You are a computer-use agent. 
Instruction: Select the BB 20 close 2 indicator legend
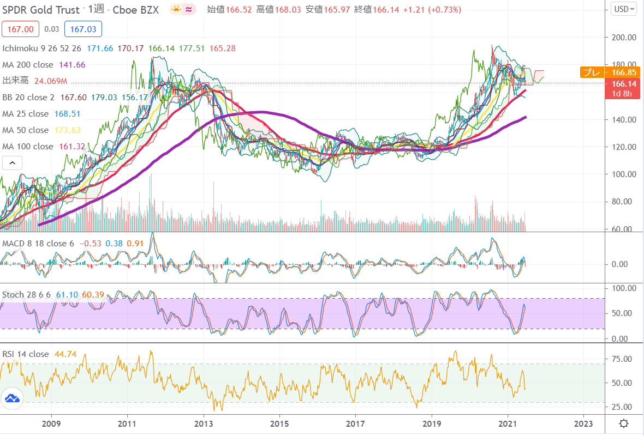point(28,98)
